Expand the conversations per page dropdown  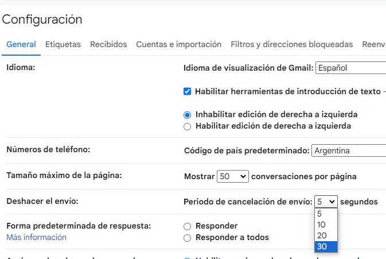[233, 176]
